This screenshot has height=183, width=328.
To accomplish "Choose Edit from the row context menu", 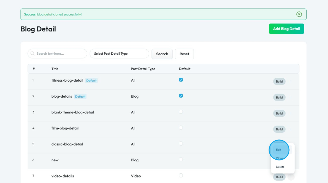I will tap(279, 150).
